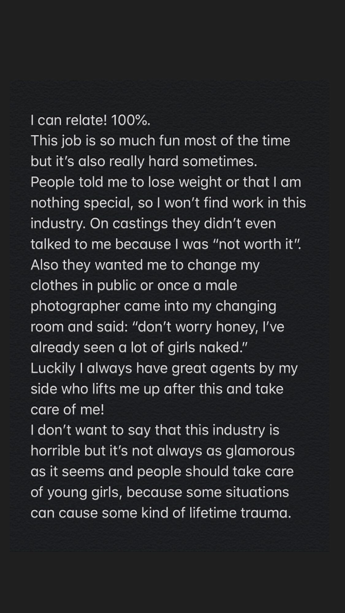Click the word "photographer"
This screenshot has width=345, height=613.
tap(75, 306)
